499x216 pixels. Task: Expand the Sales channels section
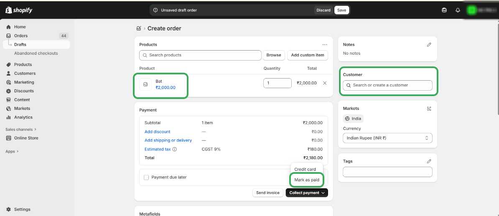tap(21, 130)
